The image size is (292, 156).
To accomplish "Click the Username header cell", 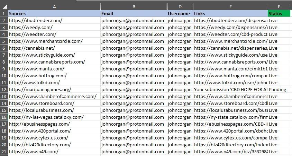I will (x=180, y=13).
